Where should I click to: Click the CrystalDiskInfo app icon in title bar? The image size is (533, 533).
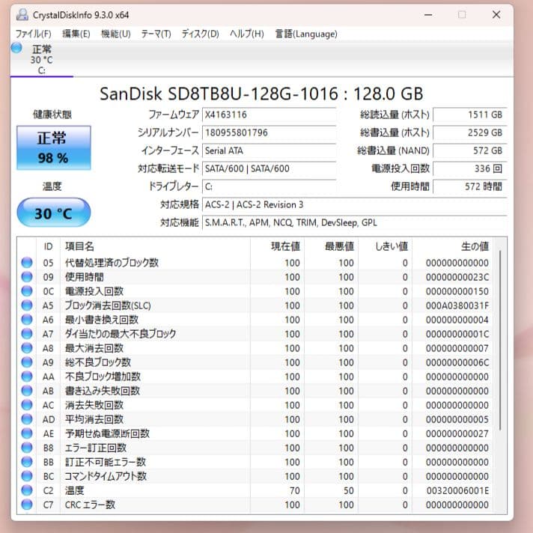(22, 15)
